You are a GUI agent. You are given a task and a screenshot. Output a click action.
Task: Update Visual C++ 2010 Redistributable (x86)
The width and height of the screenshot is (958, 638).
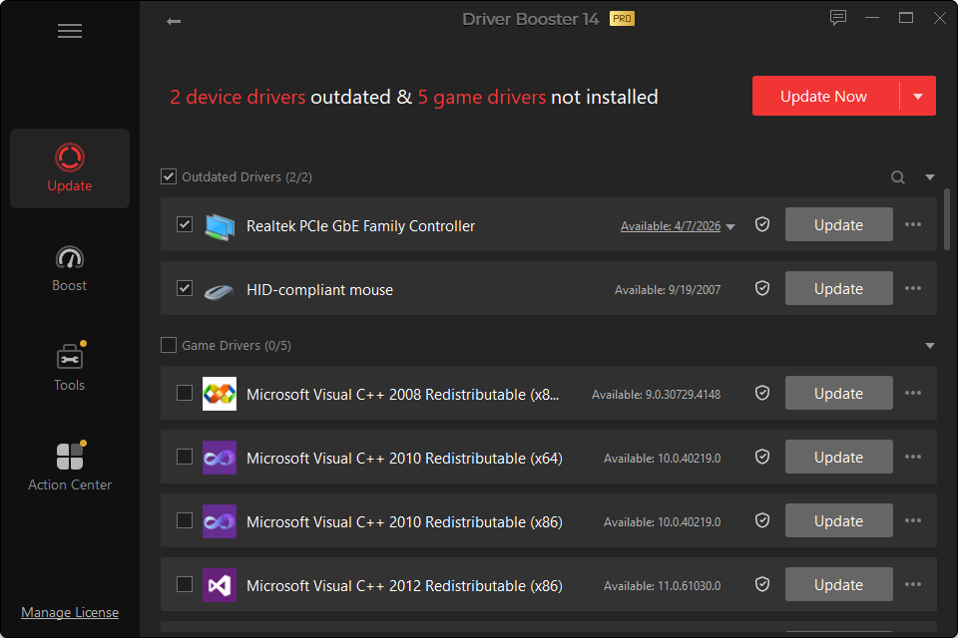839,520
